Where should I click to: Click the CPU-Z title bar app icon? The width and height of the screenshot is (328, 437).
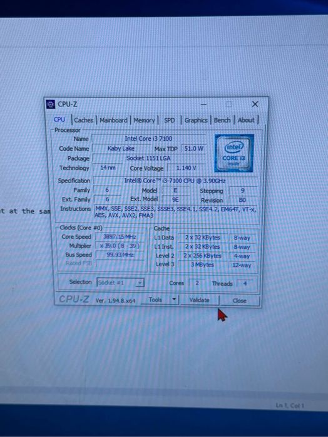pyautogui.click(x=51, y=104)
